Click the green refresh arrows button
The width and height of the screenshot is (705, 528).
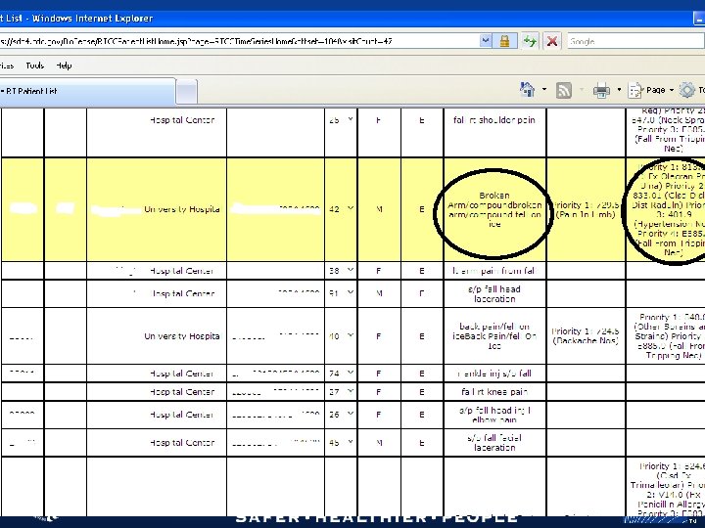[x=530, y=41]
